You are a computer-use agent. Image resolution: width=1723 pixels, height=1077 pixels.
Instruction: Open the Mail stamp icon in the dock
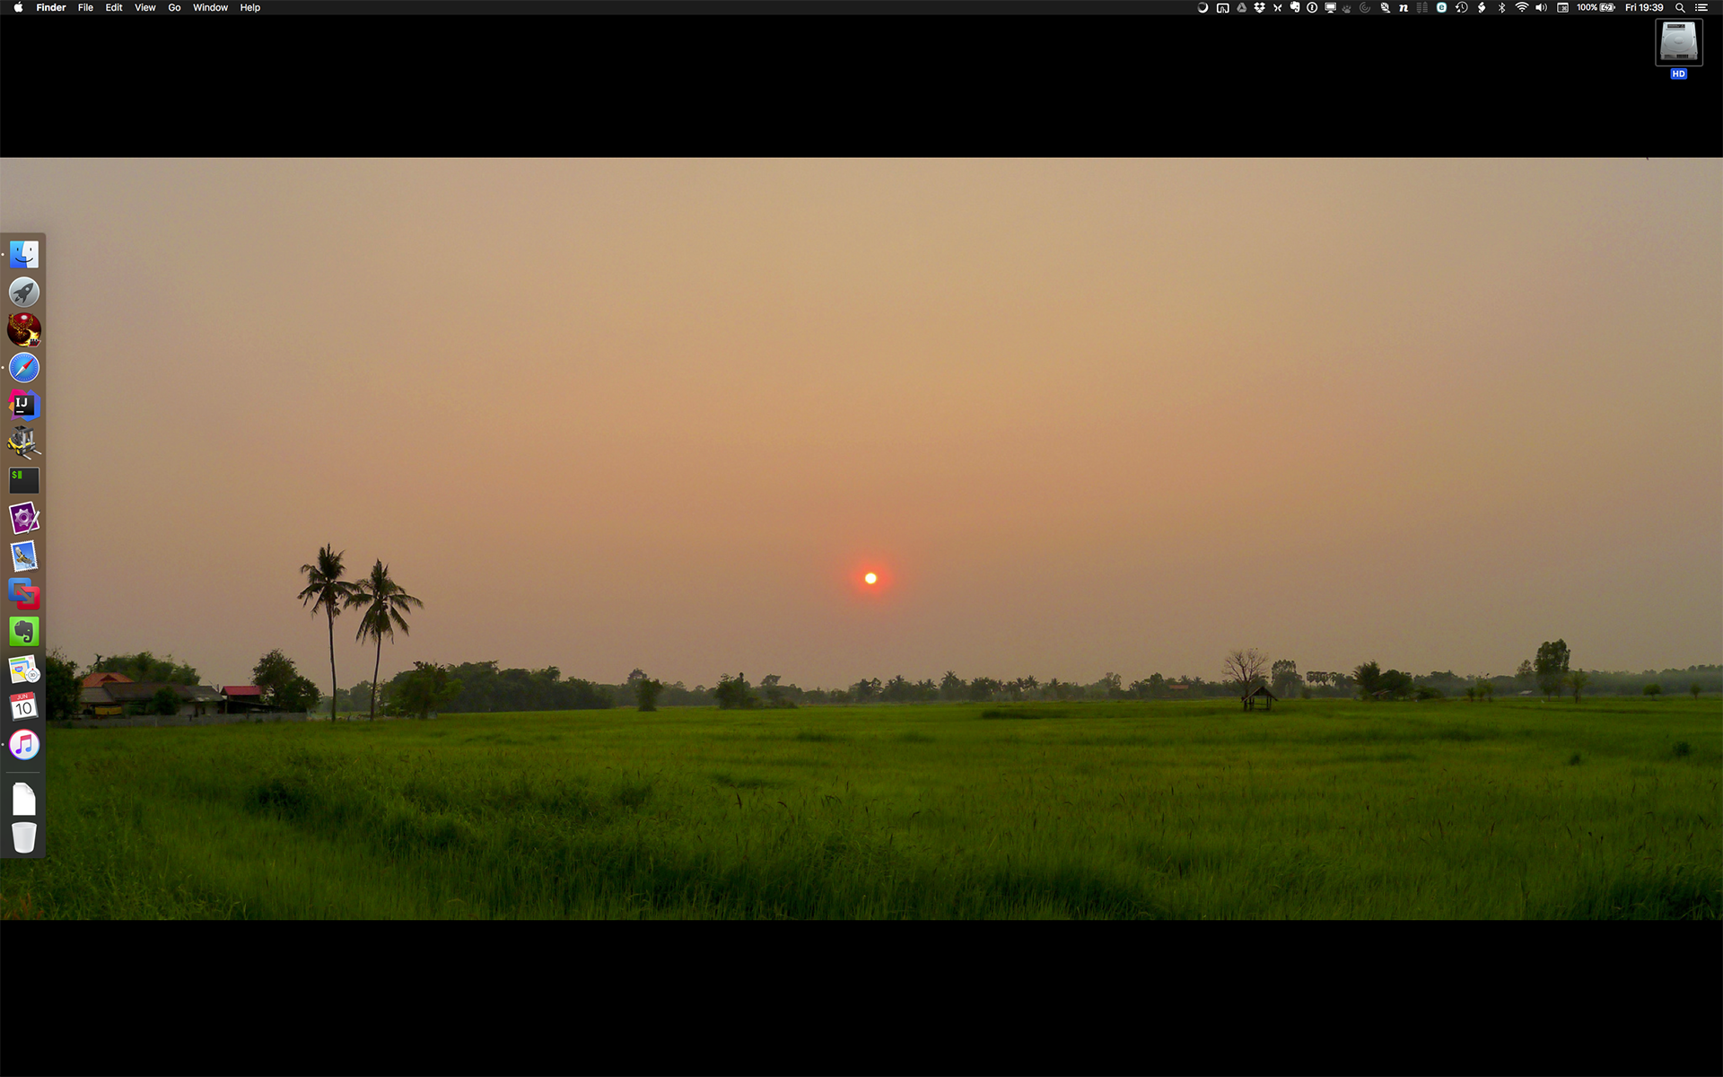click(24, 556)
